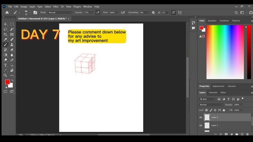This screenshot has width=253, height=142.
Task: Open the layer Kind filter dropdown
Action: 208,99
